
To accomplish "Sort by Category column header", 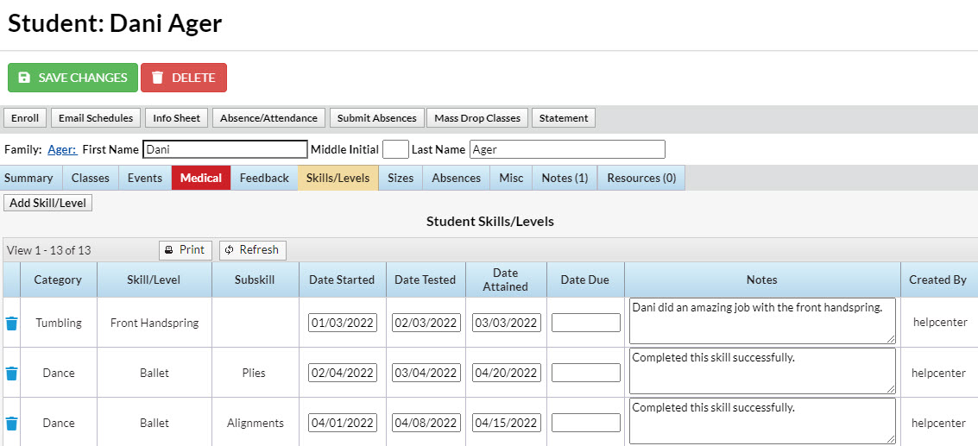I will 58,280.
